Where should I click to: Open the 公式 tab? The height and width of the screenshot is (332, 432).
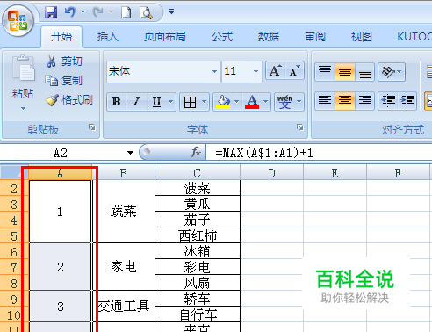(222, 37)
